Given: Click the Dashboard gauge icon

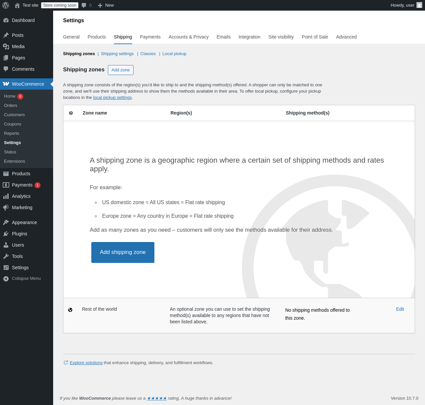Looking at the screenshot, I should (x=6, y=20).
